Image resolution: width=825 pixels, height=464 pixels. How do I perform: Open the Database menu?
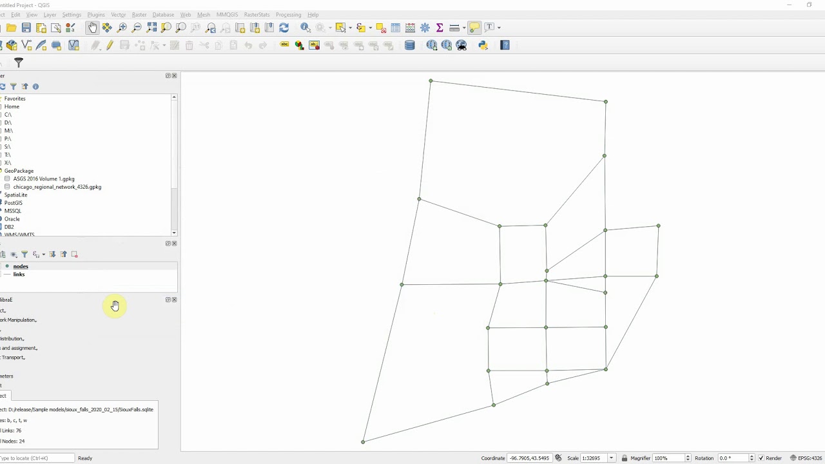click(x=163, y=15)
